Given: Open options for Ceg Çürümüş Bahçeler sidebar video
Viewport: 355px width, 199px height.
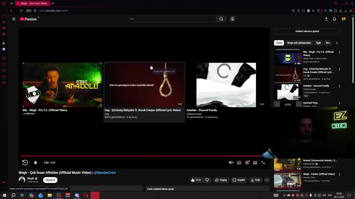Looking at the screenshot, I should click(x=339, y=69).
